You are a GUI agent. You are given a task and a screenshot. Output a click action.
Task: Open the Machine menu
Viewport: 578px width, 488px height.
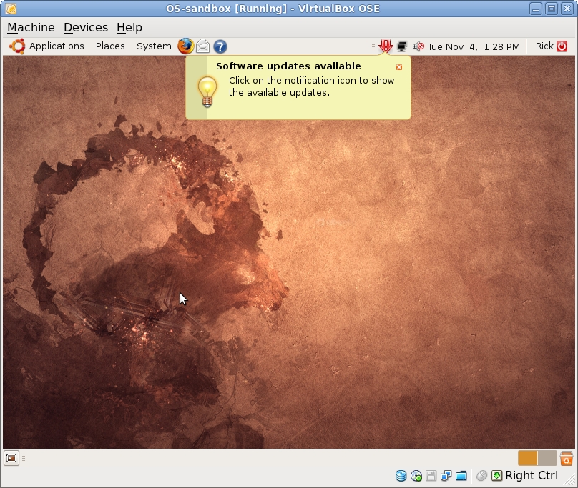tap(31, 28)
